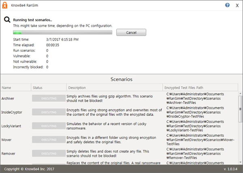Screen dimensions: 243x173
Task: Click the Incorrectly blocked label
Action: 28,67
